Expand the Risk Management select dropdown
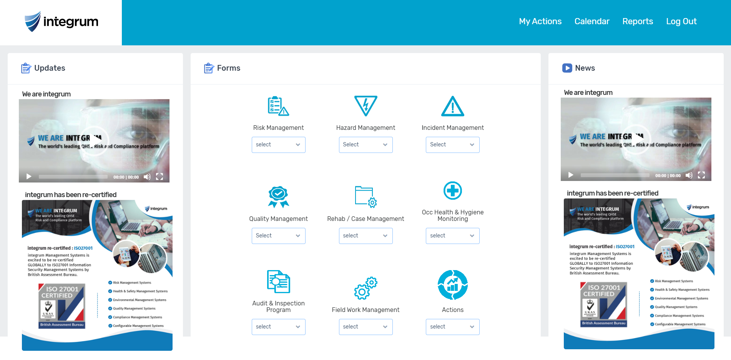731x360 pixels. tap(278, 145)
